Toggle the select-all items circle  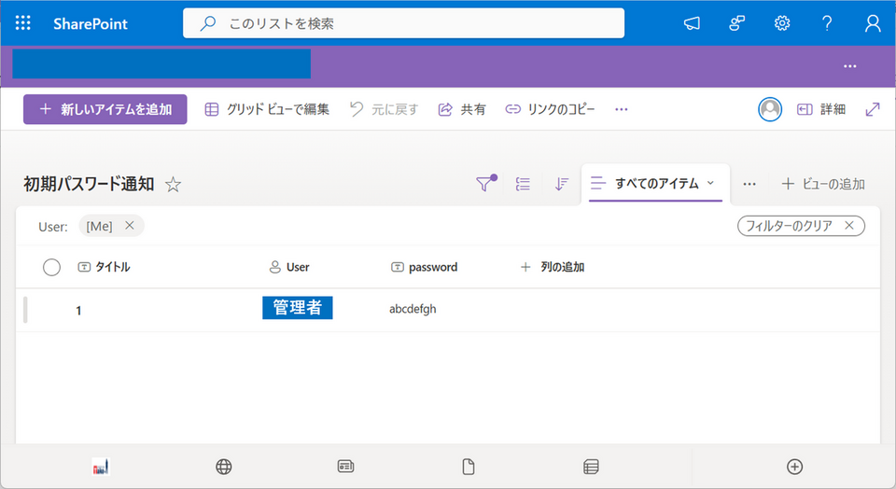51,267
